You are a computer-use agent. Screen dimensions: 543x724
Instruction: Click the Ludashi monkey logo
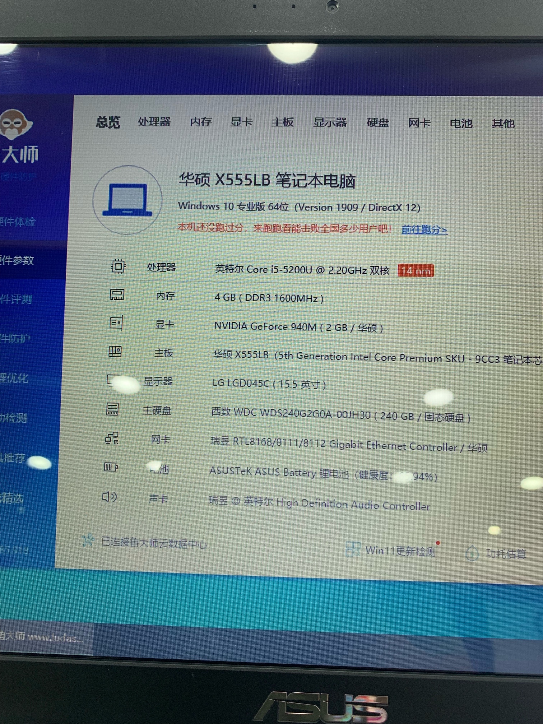tap(16, 124)
